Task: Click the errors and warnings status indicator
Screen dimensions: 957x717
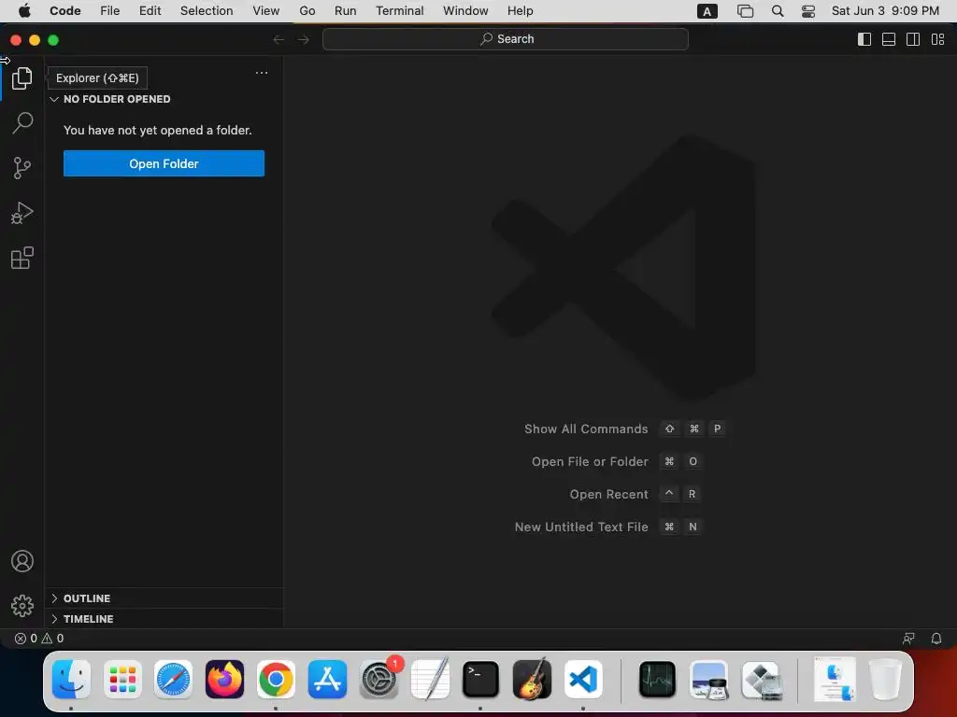Action: [39, 639]
